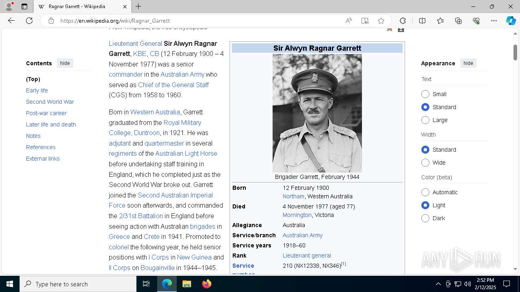520x292 pixels.
Task: Select Small text size
Action: pyautogui.click(x=425, y=94)
